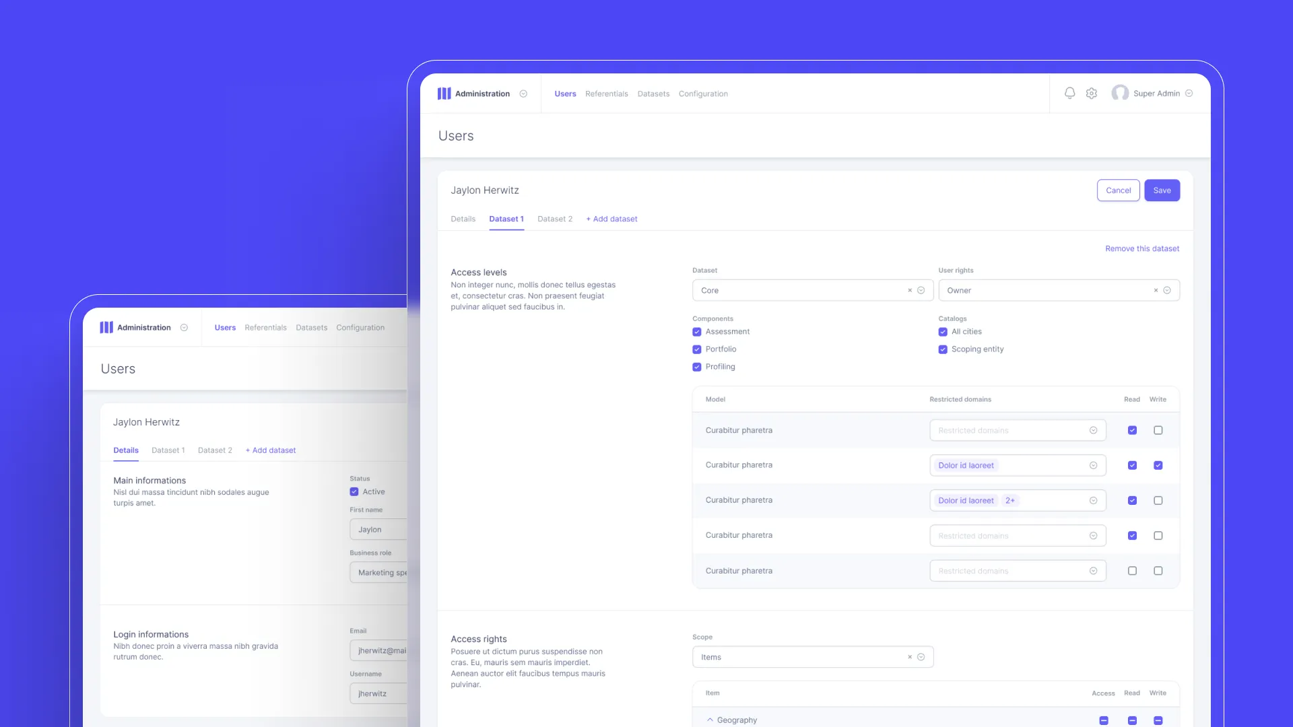
Task: Clear the Owner user rights with x icon
Action: click(x=1156, y=290)
